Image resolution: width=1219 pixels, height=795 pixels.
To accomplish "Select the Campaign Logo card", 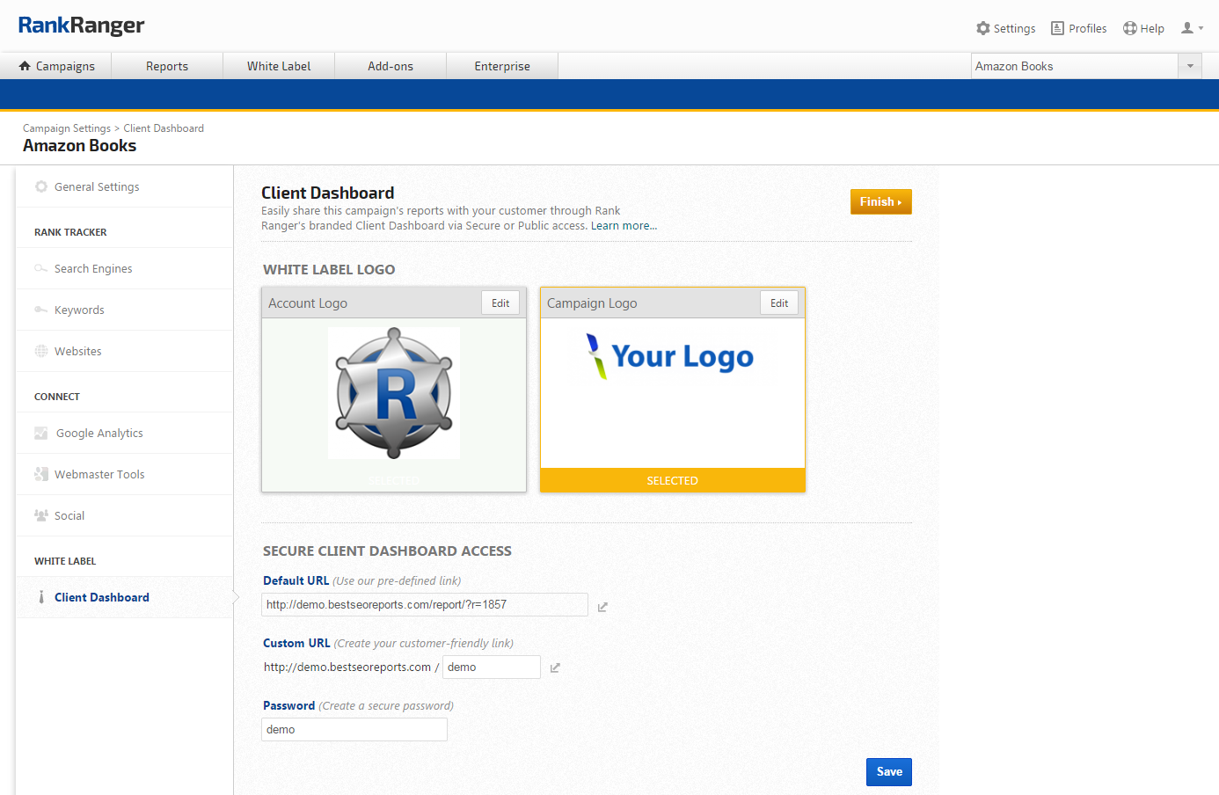I will coord(672,396).
